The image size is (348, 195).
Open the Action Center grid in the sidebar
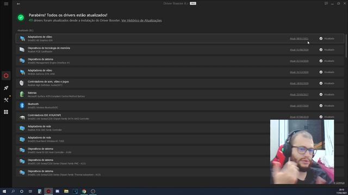click(6, 112)
